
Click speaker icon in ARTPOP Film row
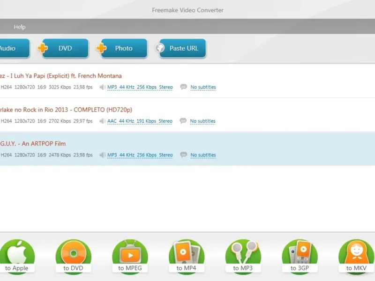coord(102,155)
